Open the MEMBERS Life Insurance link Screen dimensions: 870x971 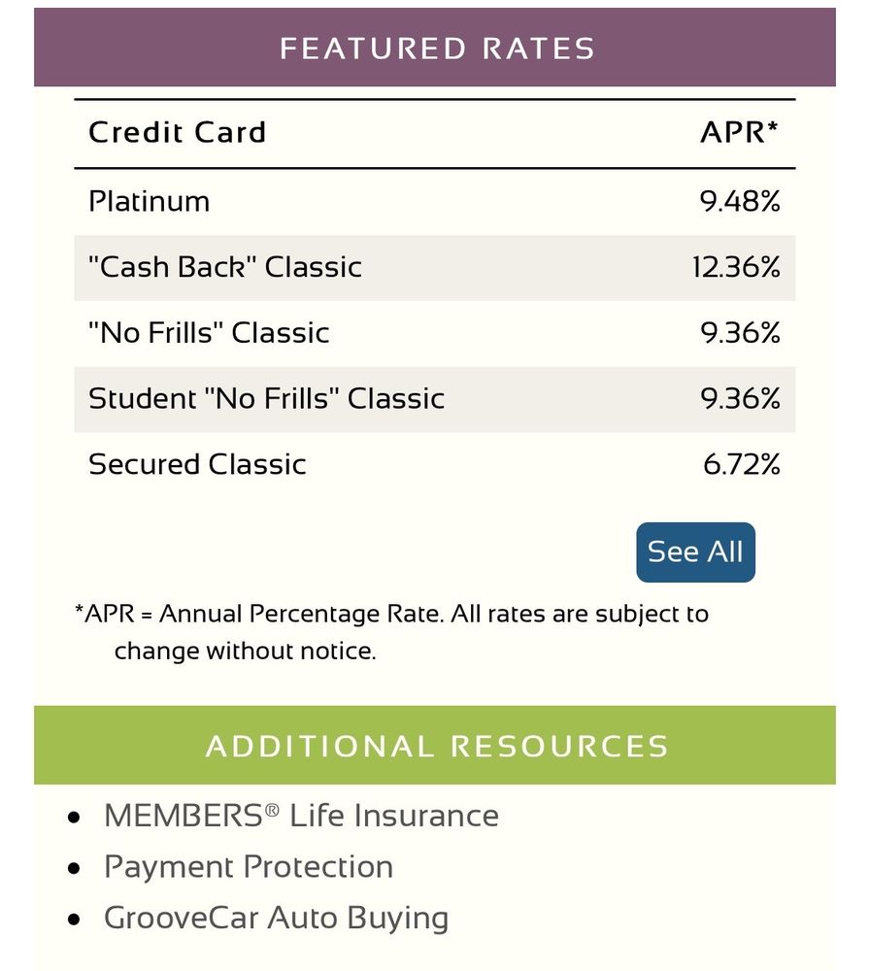point(301,816)
